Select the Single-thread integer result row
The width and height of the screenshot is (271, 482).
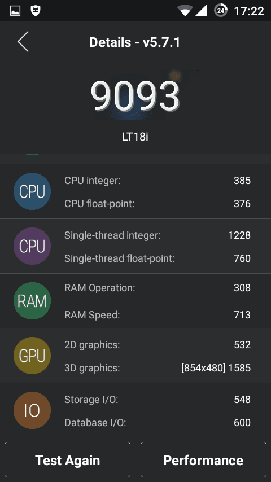pos(158,235)
